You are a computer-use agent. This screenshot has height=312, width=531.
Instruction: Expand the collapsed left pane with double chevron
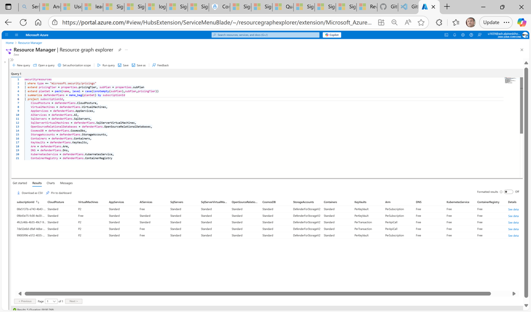click(12, 60)
